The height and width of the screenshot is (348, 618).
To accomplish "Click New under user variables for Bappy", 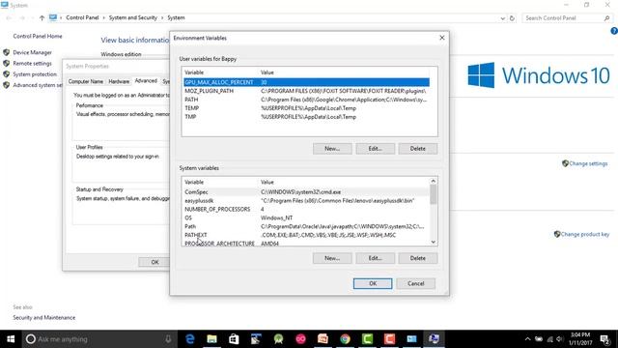I will coord(332,149).
